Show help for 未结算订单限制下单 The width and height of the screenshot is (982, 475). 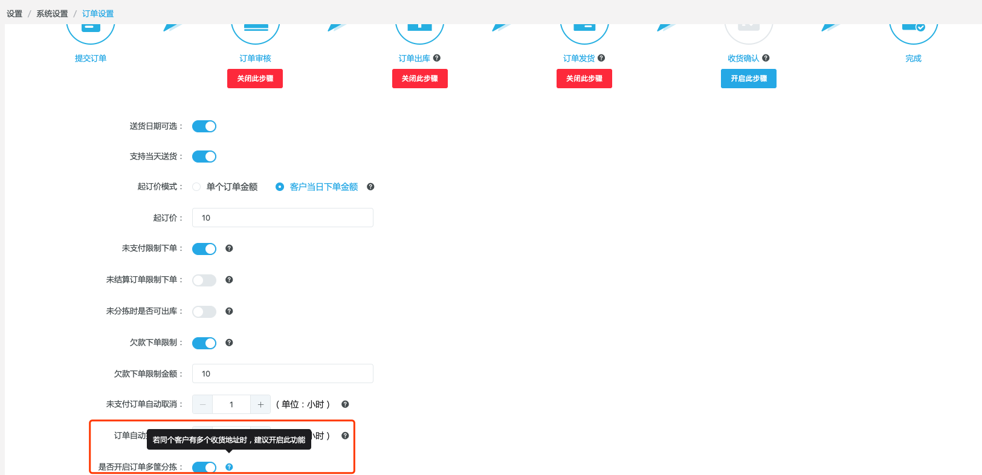tap(229, 280)
